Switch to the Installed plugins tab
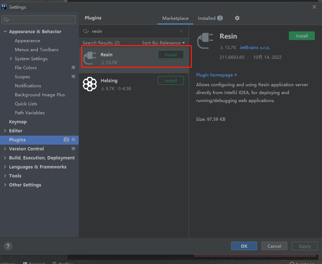This screenshot has width=322, height=264. point(210,18)
